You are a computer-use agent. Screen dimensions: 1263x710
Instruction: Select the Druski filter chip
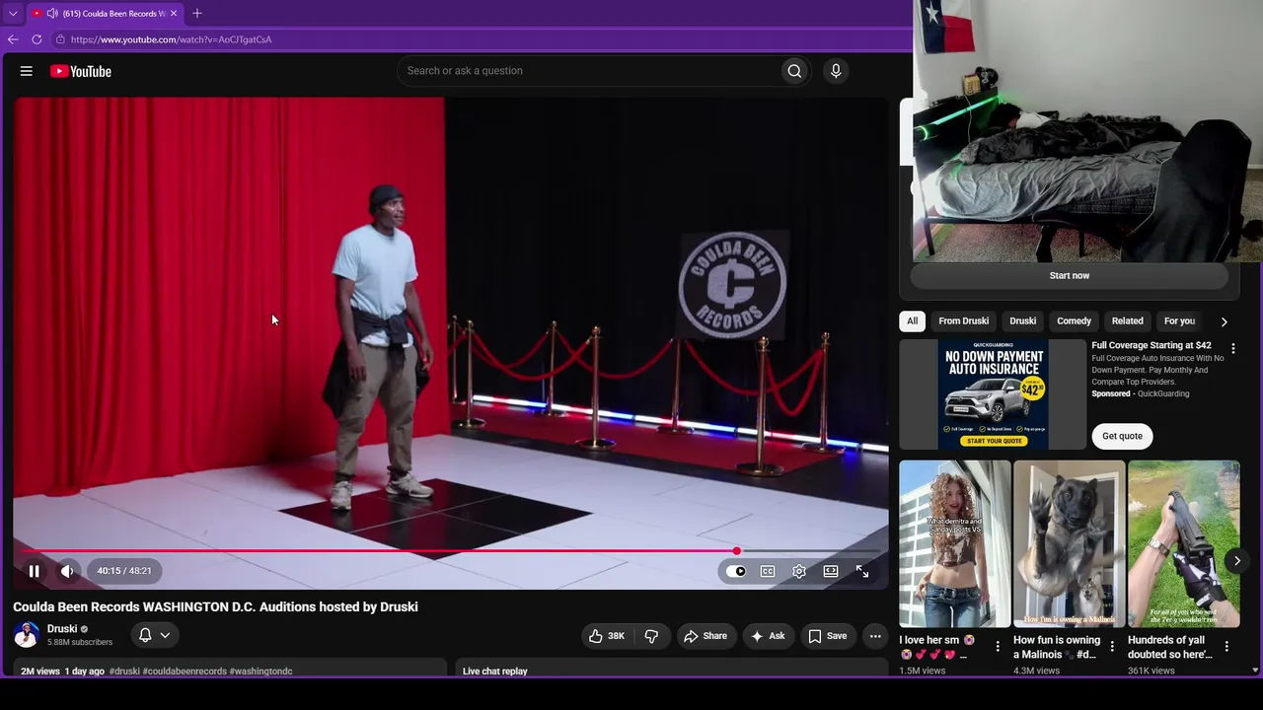(1023, 320)
